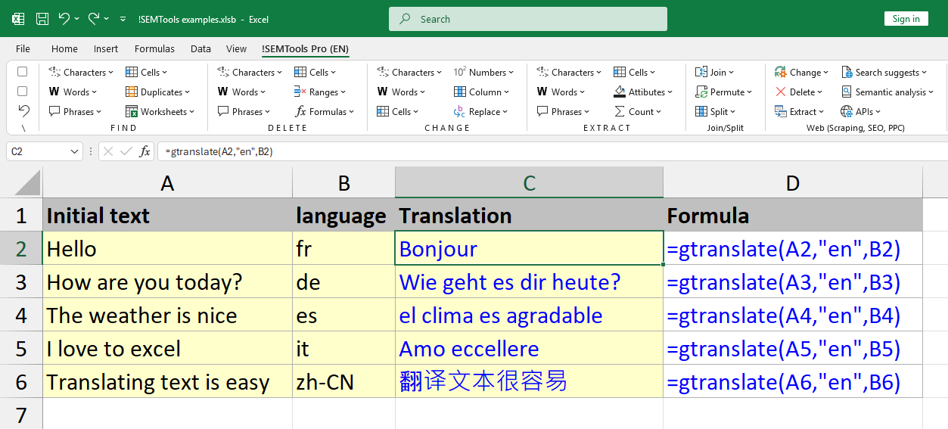Open Numbers tool in CHANGE group
The image size is (948, 429).
(483, 73)
